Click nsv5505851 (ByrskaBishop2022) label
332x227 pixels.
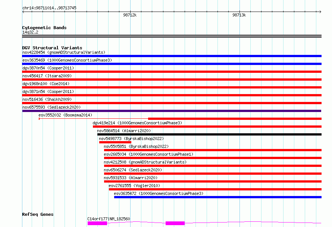pos(136,146)
